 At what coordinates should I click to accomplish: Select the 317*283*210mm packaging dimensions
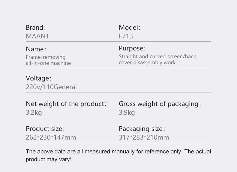click(x=144, y=137)
